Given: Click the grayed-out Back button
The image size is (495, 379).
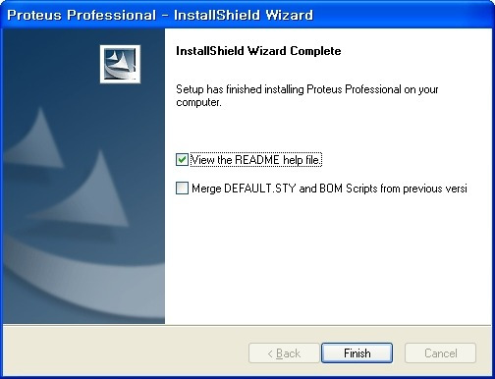Looking at the screenshot, I should [x=284, y=352].
